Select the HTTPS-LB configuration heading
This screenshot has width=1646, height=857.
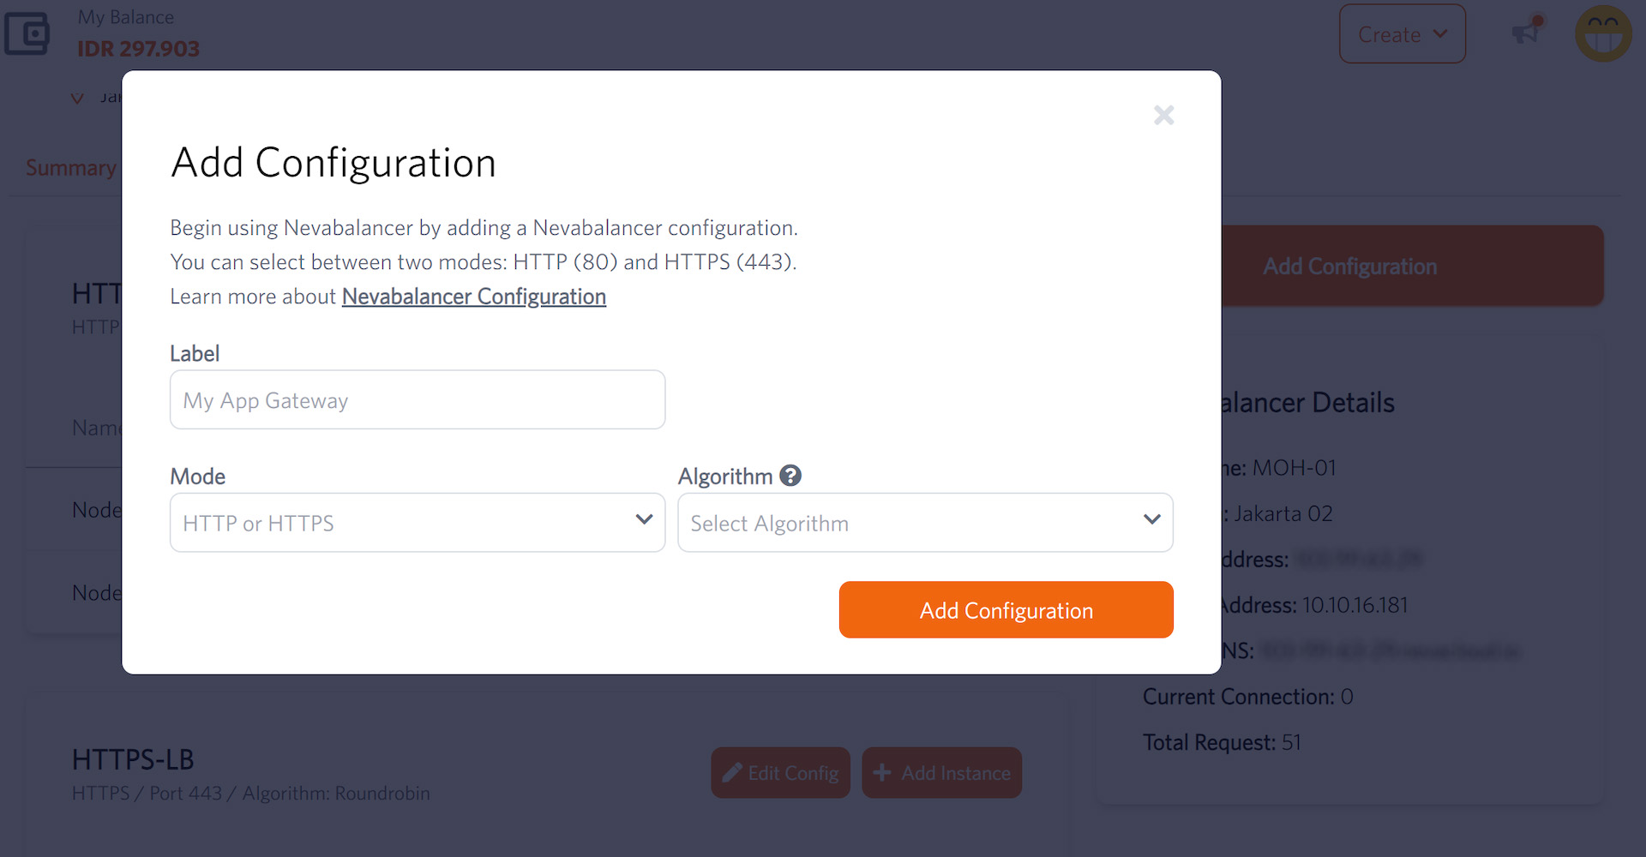click(x=133, y=759)
